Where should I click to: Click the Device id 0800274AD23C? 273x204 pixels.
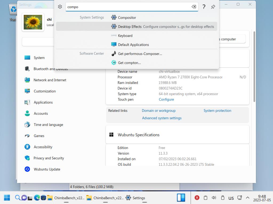click(x=170, y=88)
